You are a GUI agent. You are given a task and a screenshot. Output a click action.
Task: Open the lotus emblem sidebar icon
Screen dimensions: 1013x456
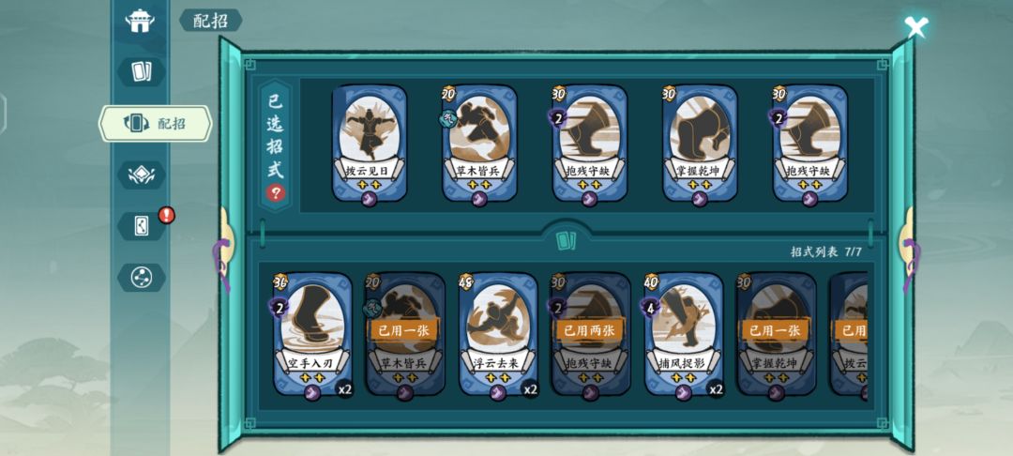141,175
